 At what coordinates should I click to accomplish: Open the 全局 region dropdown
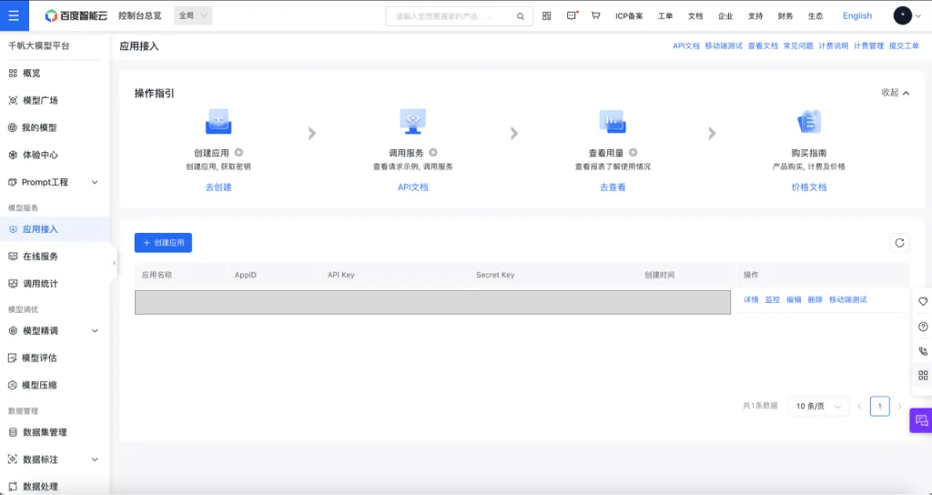193,15
